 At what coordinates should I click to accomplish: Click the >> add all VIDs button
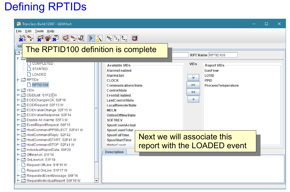(193, 85)
